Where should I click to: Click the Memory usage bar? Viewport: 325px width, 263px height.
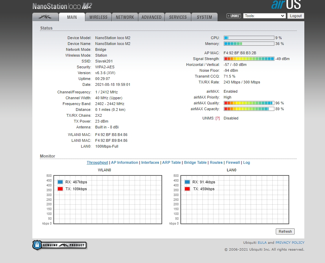(x=249, y=44)
